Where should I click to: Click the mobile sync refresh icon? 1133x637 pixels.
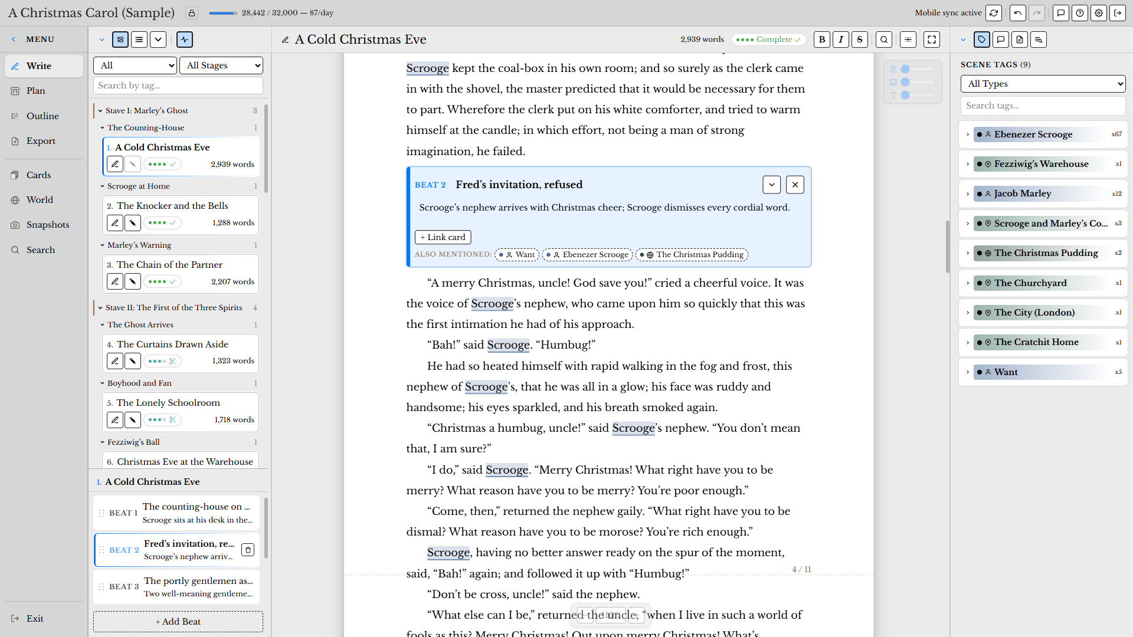point(994,12)
